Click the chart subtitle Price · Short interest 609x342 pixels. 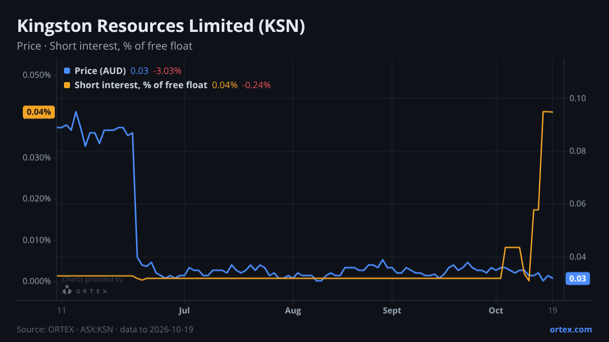[x=105, y=46]
